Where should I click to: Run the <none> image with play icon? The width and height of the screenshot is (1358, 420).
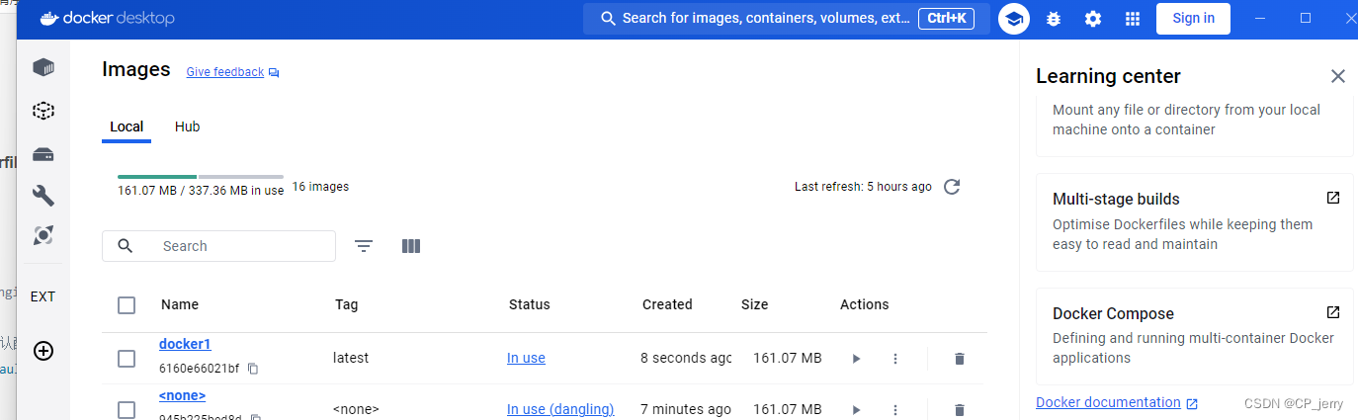tap(856, 409)
